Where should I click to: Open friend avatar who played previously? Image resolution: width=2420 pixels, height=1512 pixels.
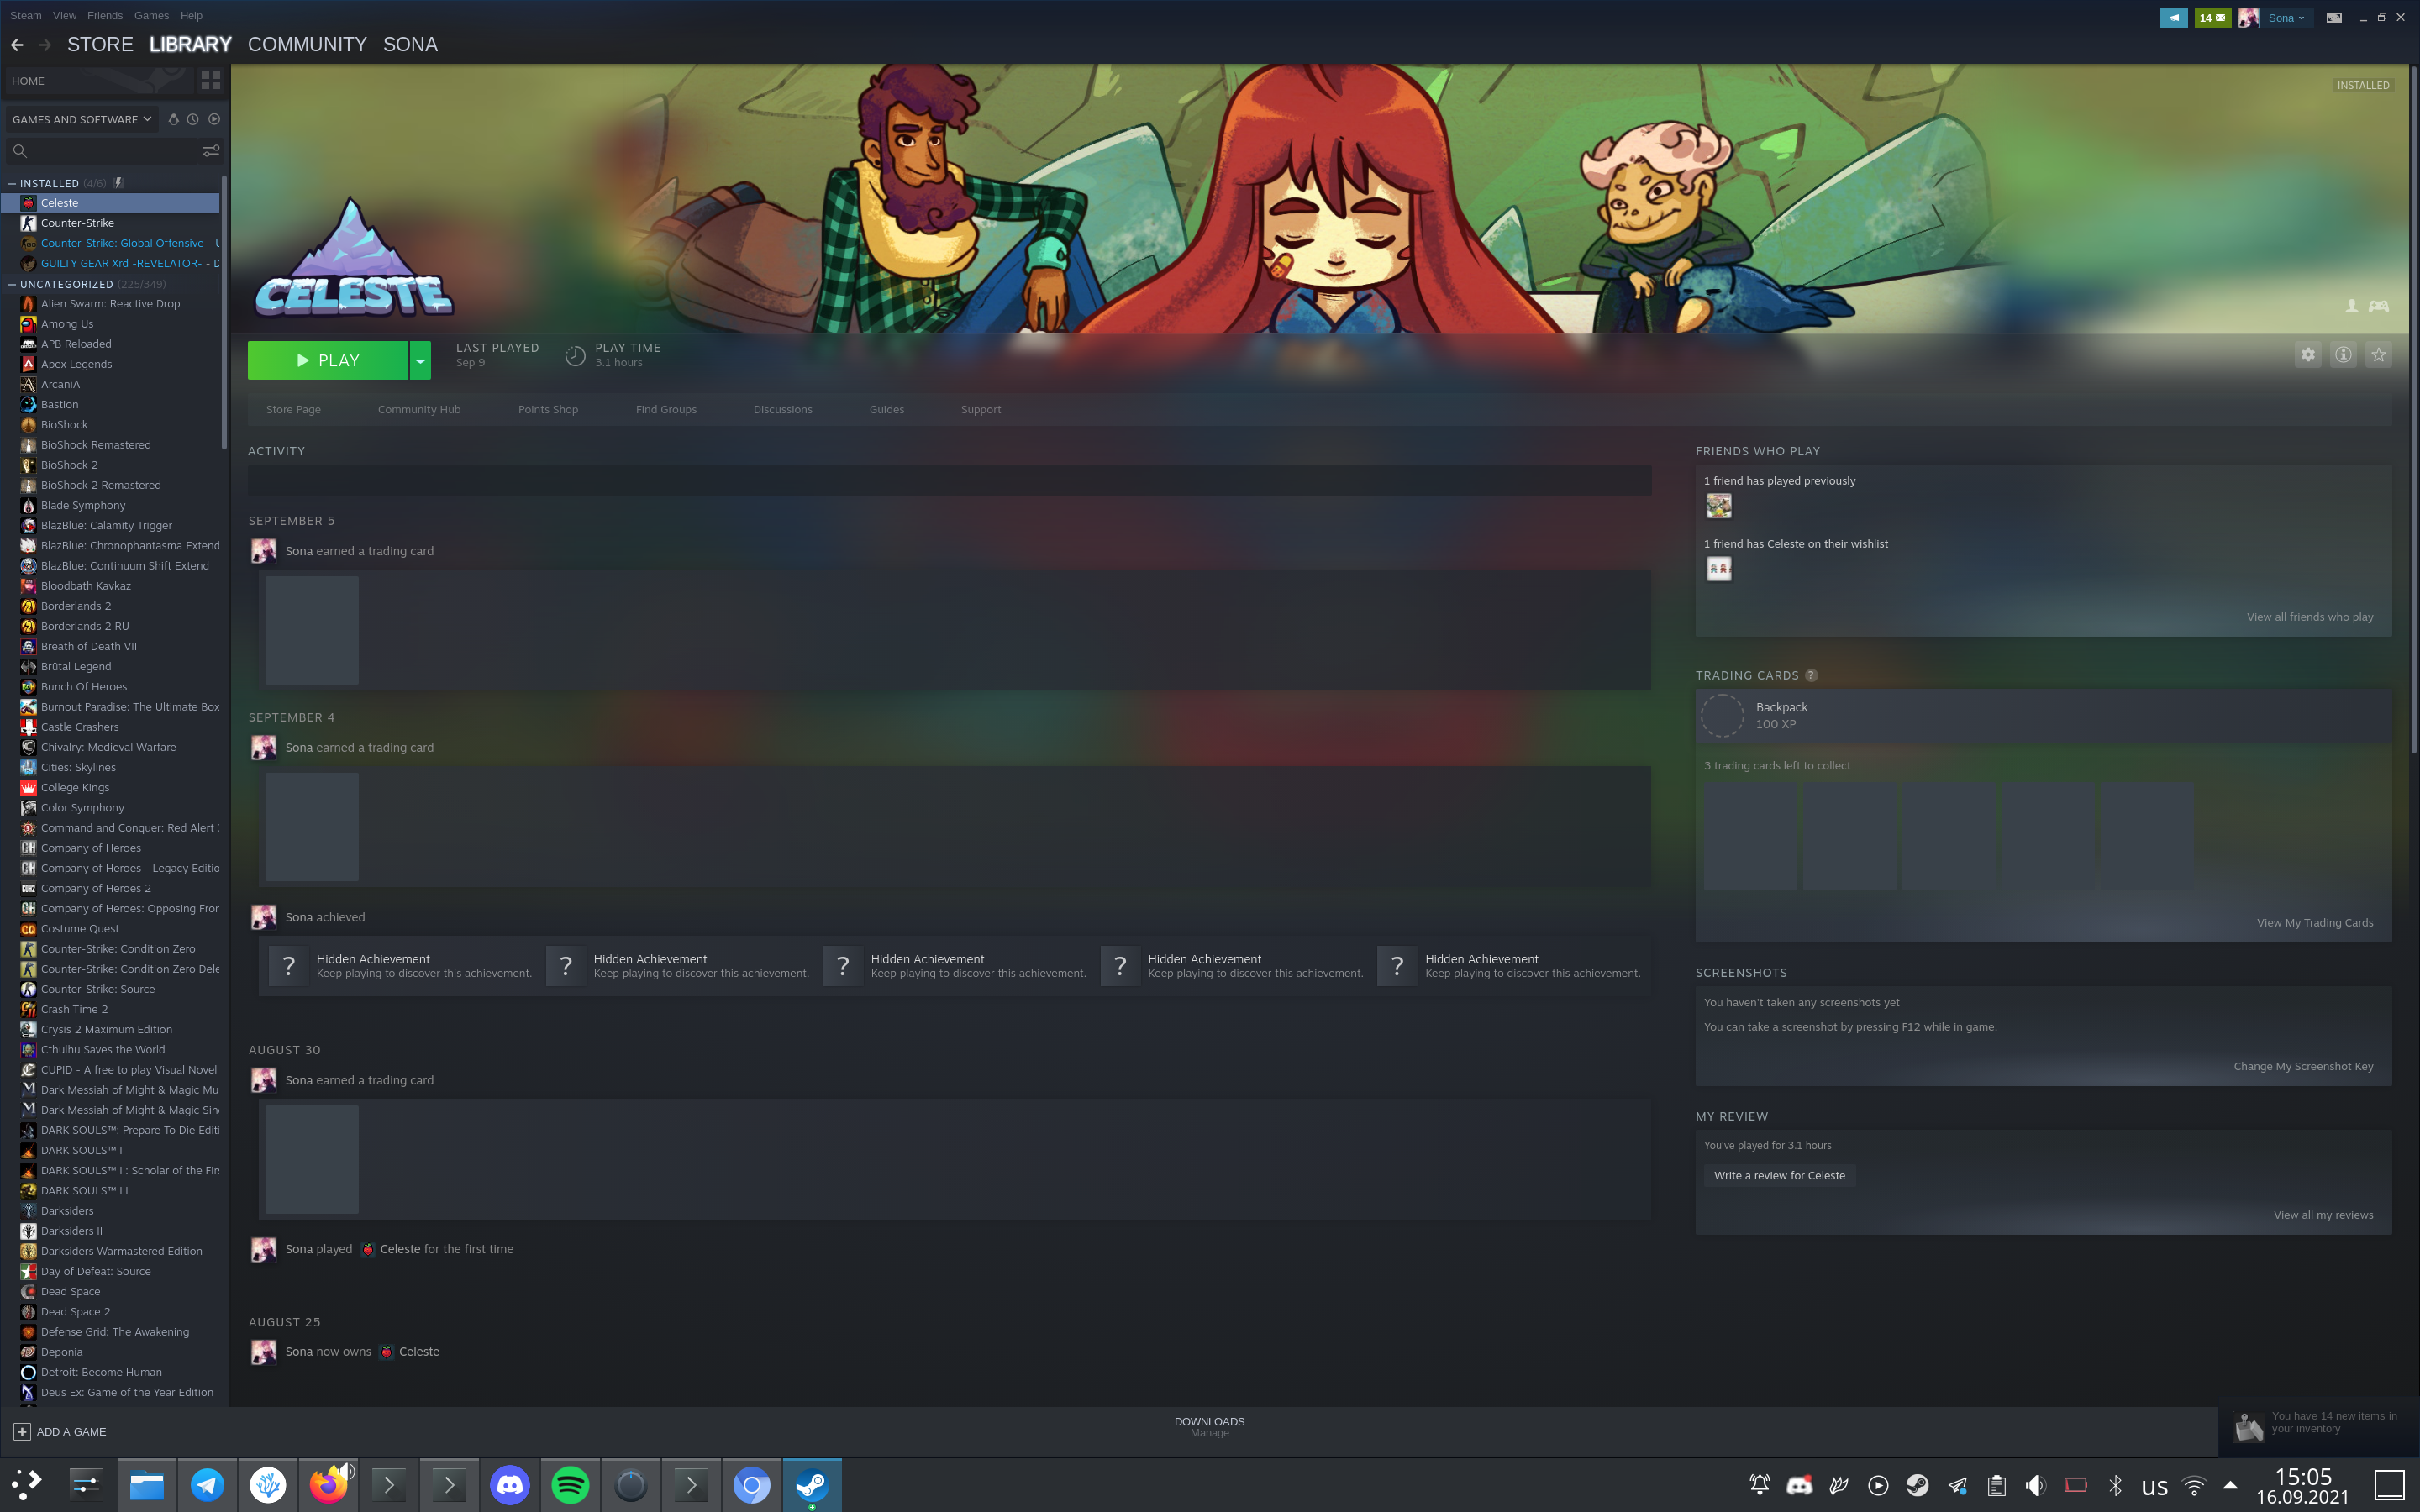click(1718, 506)
